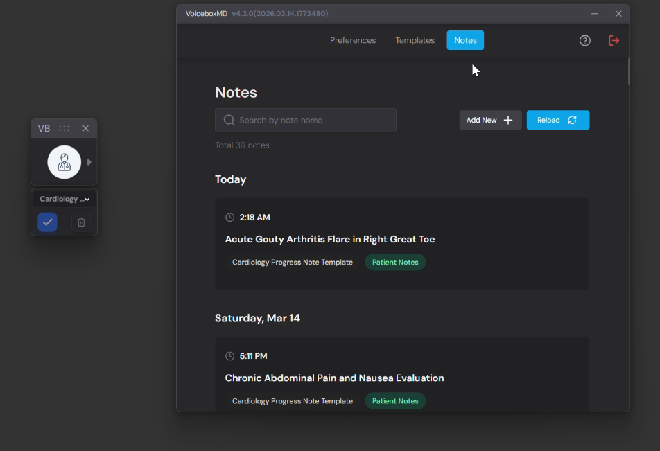This screenshot has width=660, height=451.
Task: Click the search magnifier icon
Action: tap(229, 121)
